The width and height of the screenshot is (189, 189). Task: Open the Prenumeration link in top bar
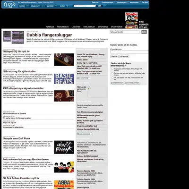pos(107,2)
